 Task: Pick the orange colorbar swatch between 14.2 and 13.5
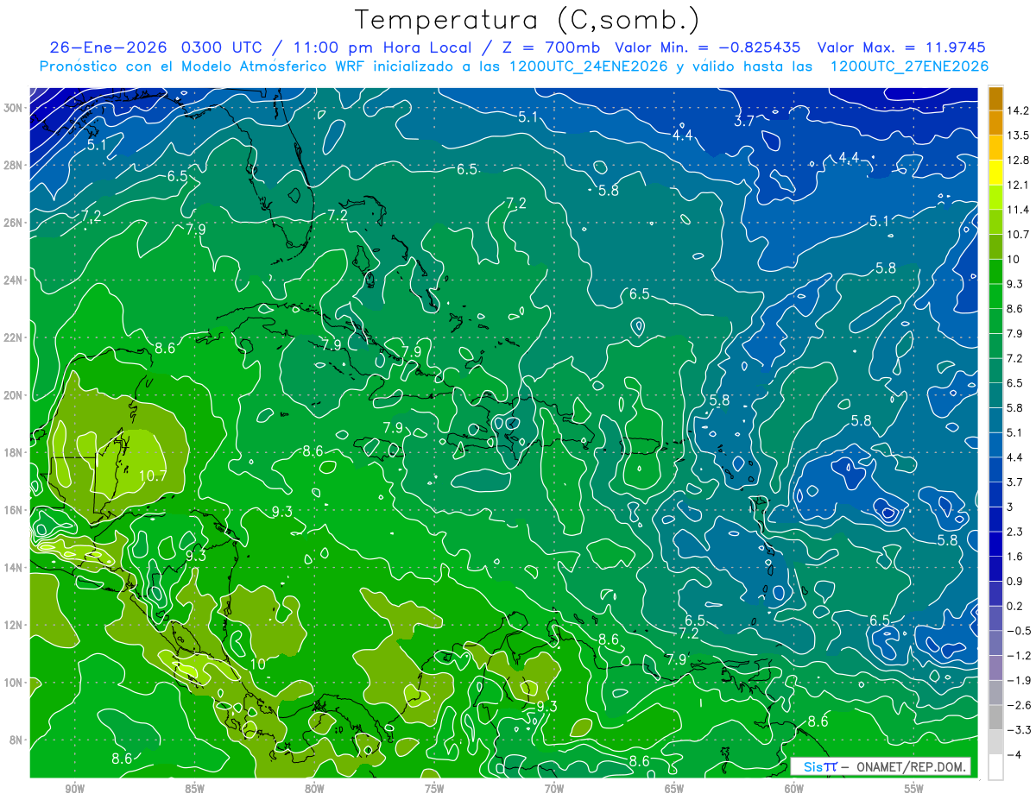(x=995, y=123)
